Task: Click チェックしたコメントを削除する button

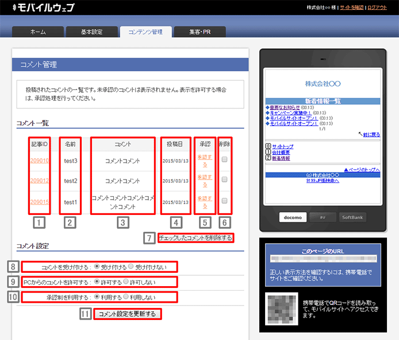Action: tap(195, 237)
